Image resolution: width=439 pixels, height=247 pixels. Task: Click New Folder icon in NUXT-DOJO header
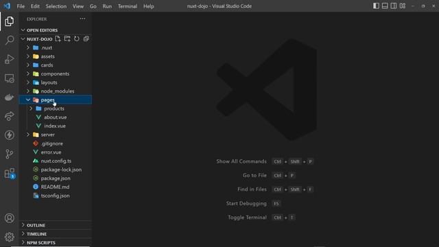click(x=67, y=38)
